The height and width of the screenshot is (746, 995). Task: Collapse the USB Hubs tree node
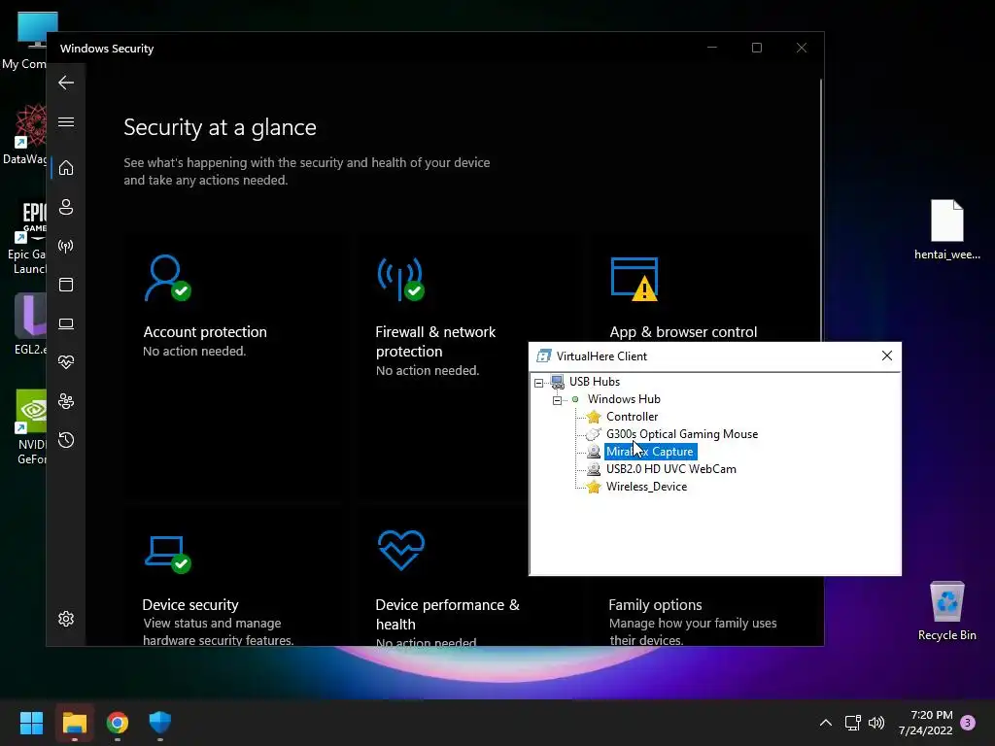point(538,383)
